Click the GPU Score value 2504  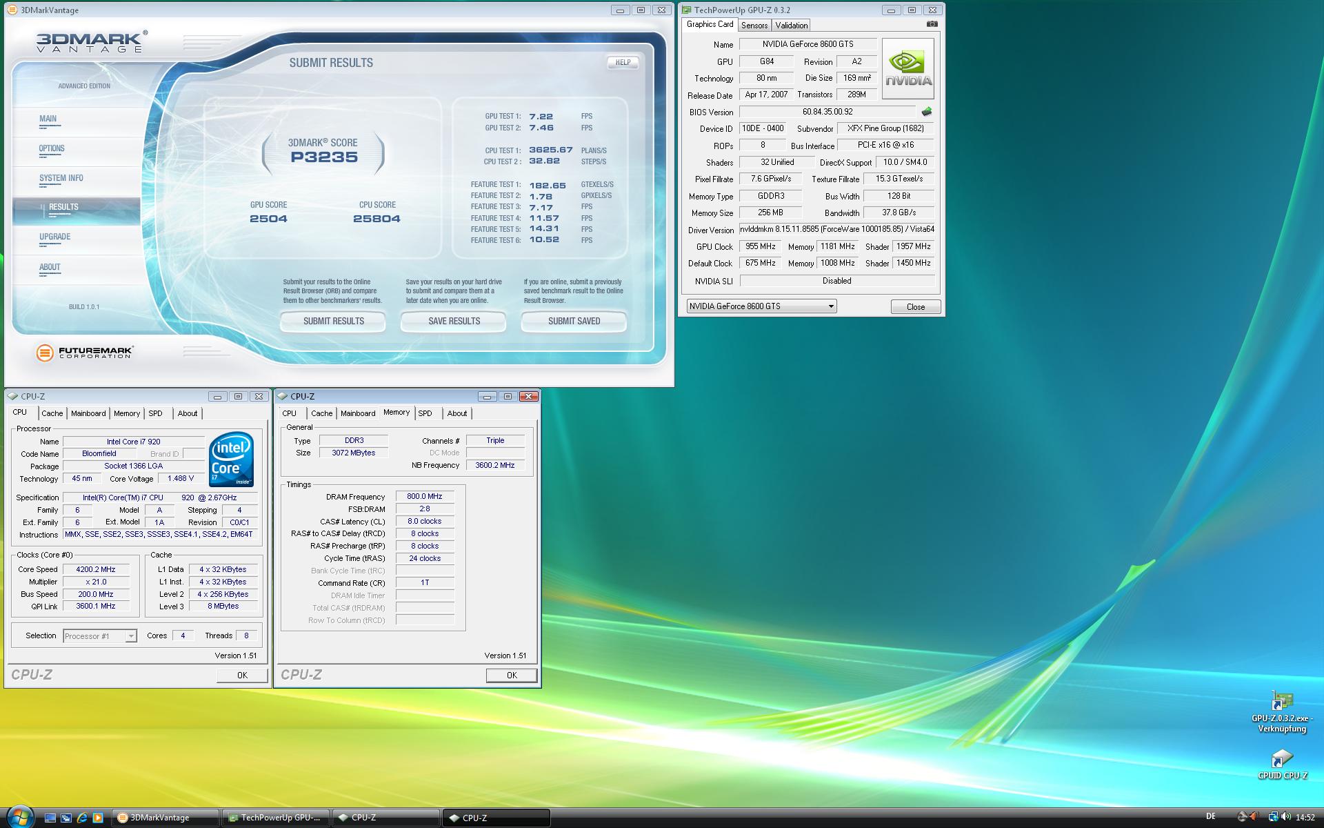[x=268, y=219]
